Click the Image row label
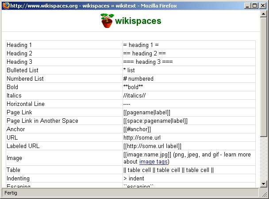Image resolution: width=269 pixels, height=199 pixels. [14, 158]
